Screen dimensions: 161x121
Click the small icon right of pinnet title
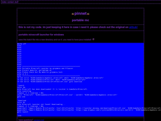pyautogui.click(x=88, y=14)
